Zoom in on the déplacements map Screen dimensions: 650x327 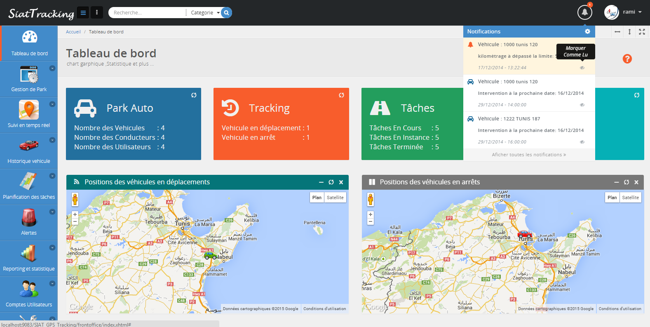point(75,214)
